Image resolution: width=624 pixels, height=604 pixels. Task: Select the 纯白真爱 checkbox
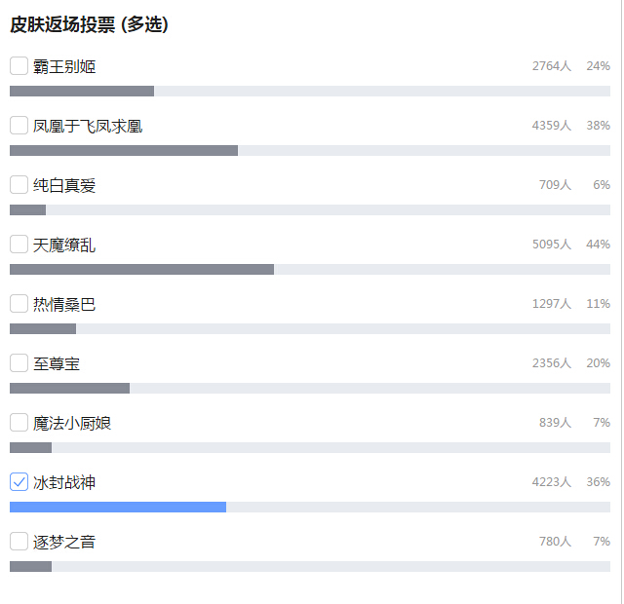pos(19,184)
